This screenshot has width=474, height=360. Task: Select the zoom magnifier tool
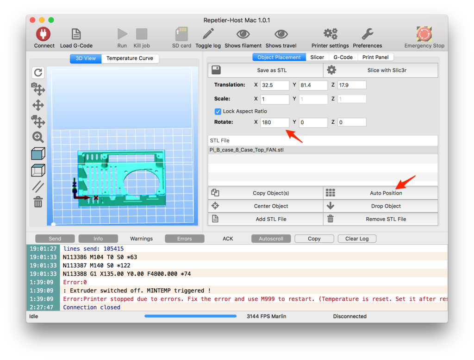(38, 137)
